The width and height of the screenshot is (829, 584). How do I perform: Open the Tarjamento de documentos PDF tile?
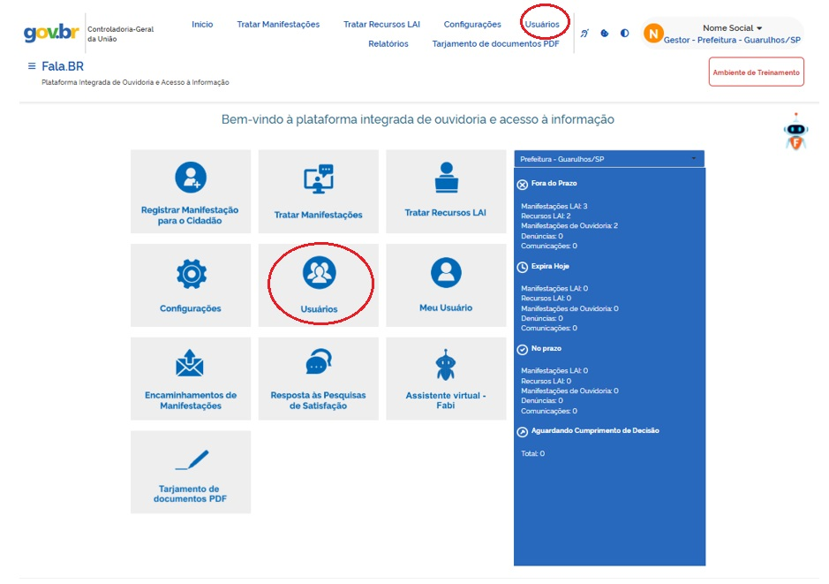190,472
